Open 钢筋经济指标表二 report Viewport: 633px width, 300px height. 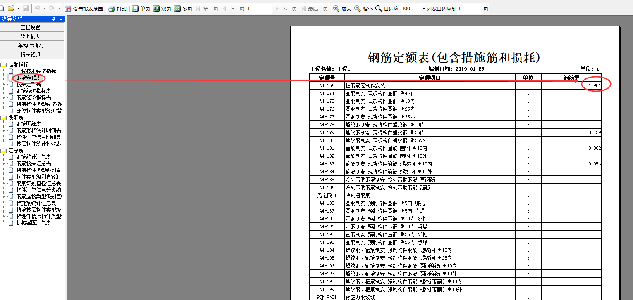[x=36, y=97]
